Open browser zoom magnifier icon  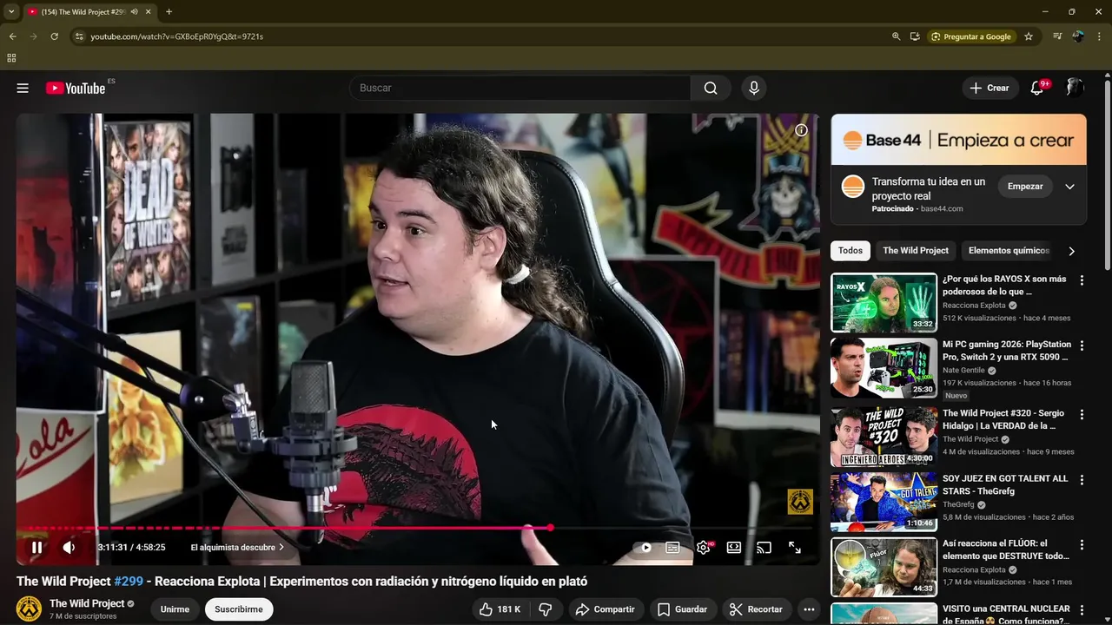896,36
